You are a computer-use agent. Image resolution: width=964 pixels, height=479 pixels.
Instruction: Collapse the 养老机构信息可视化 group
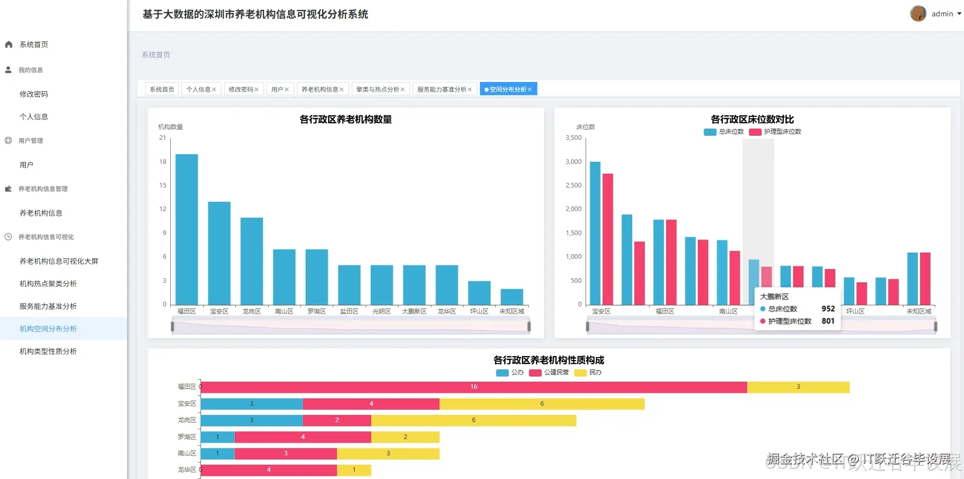[x=46, y=237]
